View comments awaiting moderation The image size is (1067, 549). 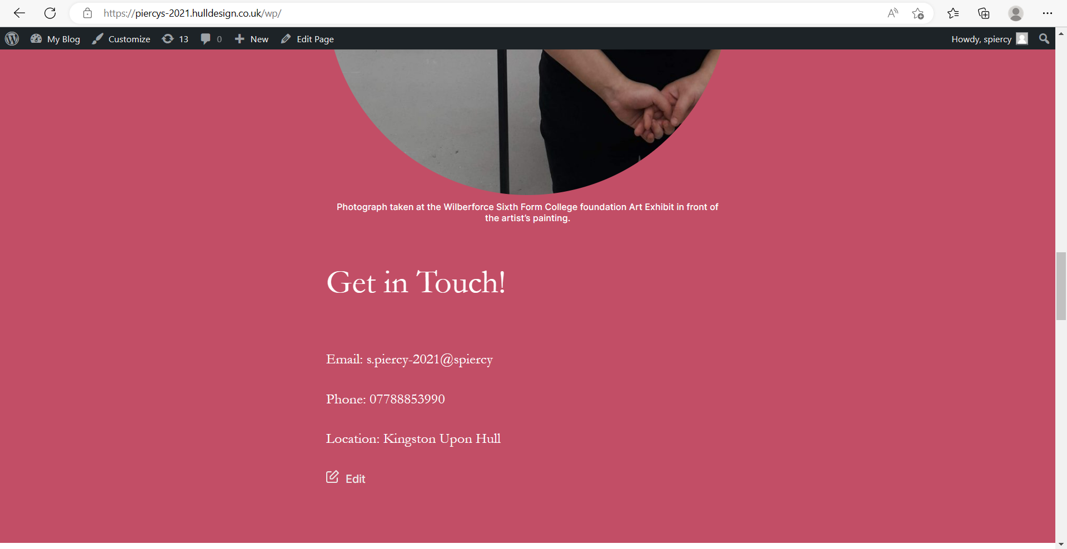point(211,39)
